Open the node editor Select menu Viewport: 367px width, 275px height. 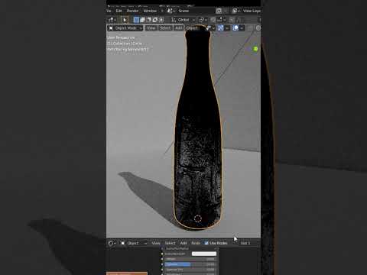coord(170,243)
